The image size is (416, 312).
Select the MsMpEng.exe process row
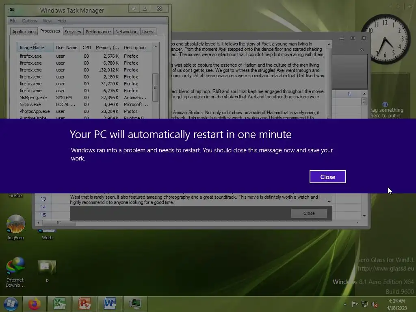point(84,97)
